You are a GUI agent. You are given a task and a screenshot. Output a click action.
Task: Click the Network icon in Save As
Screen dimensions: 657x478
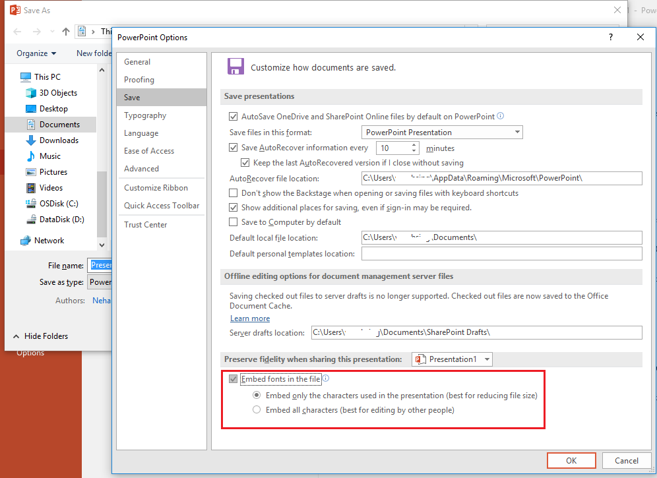[26, 241]
